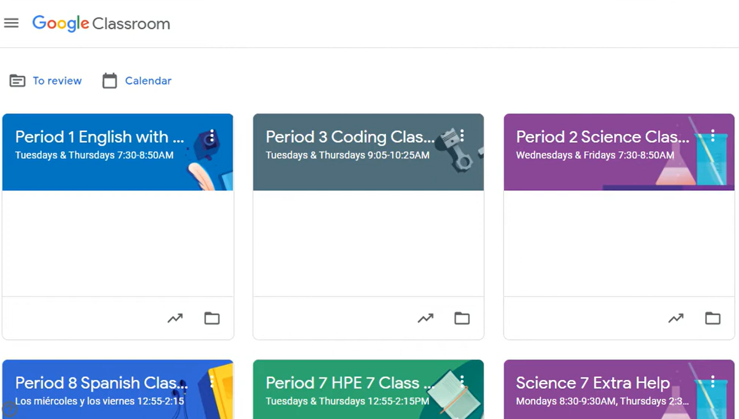
Task: Open Period 7 HPE 7 class title
Action: [x=350, y=383]
